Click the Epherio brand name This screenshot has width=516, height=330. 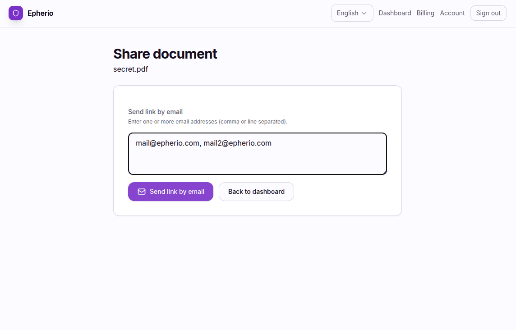click(x=41, y=13)
